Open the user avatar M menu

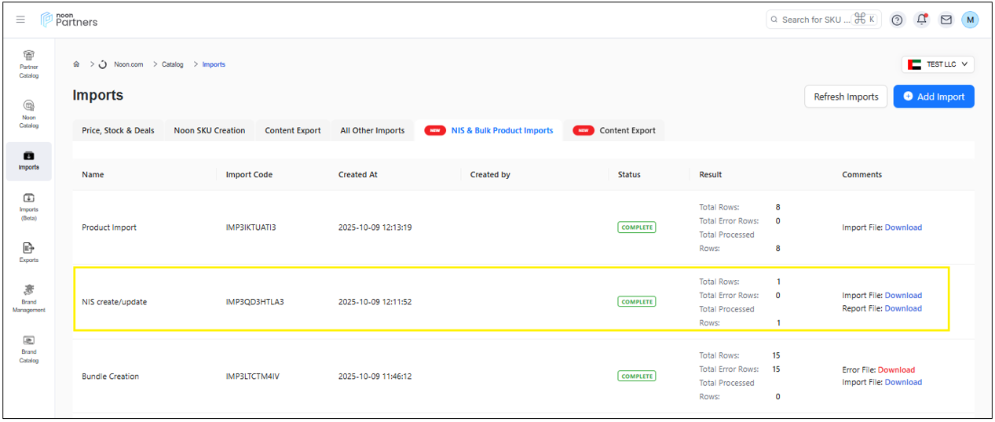pos(970,20)
